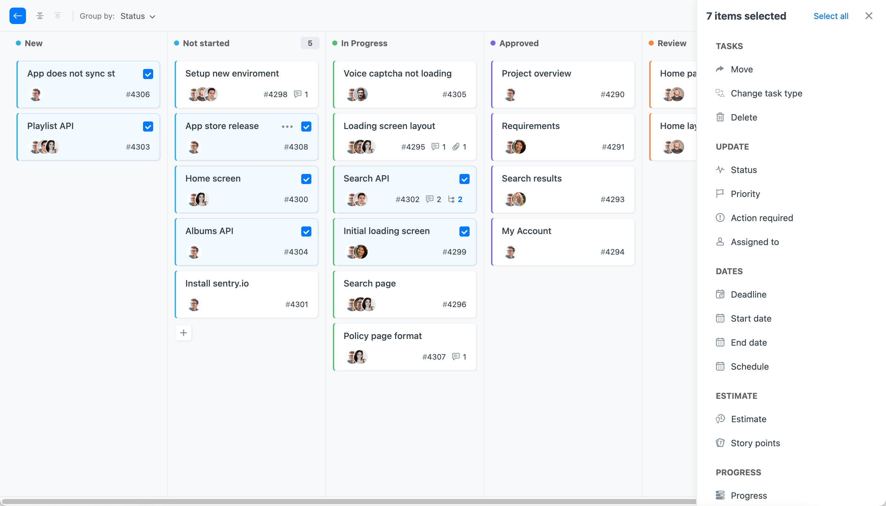Open the My Account card

(563, 242)
